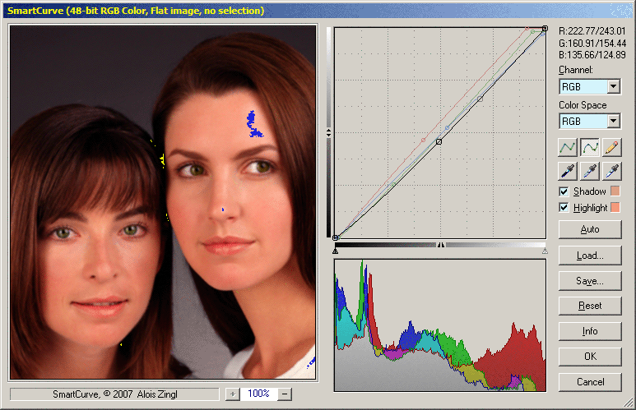Select the pencil freehand draw tool
636x410 pixels.
coord(611,147)
